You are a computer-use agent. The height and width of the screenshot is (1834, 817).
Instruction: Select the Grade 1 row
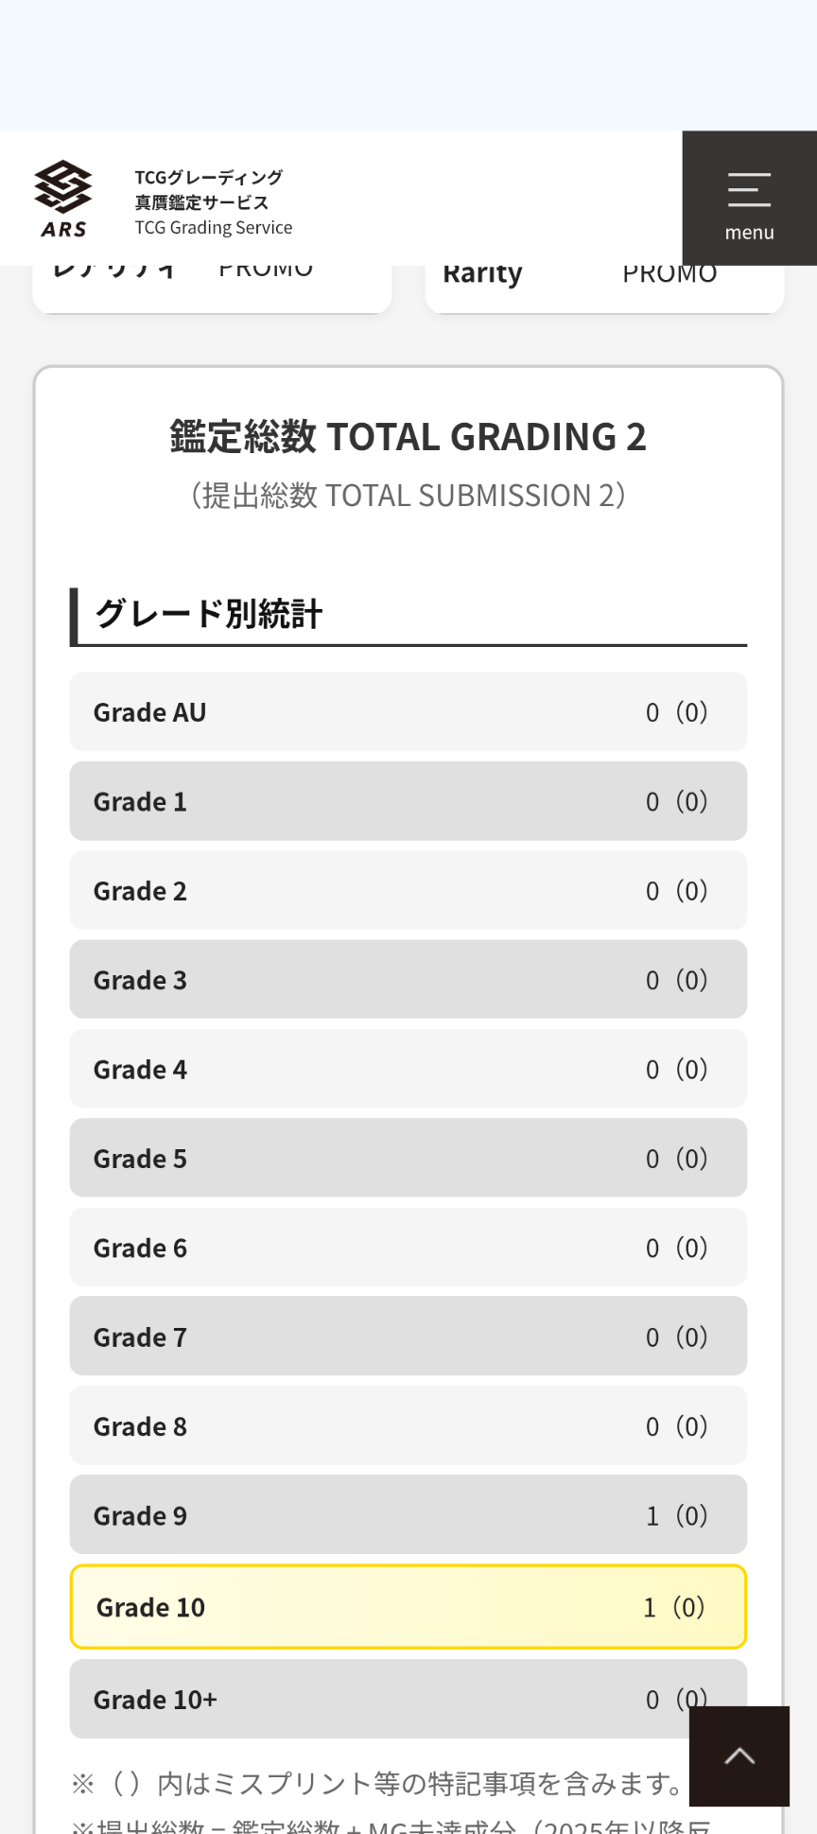pos(408,801)
